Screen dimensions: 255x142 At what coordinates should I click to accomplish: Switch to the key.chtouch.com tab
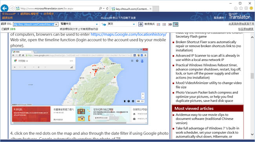(131, 9)
